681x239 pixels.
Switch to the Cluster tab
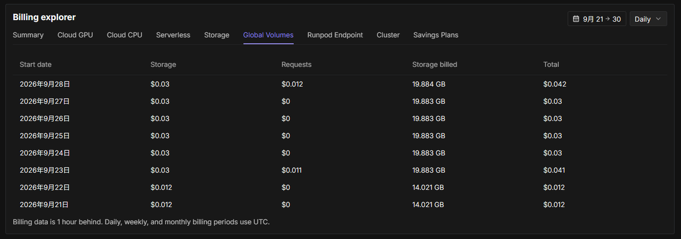(x=388, y=35)
